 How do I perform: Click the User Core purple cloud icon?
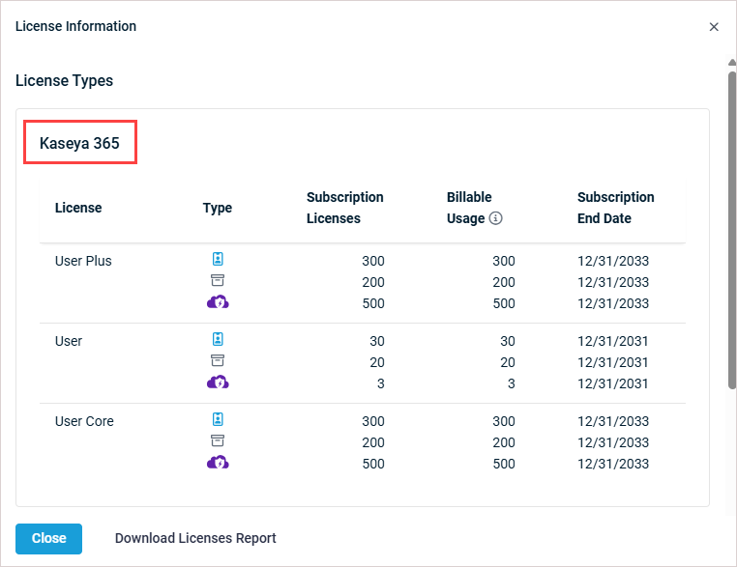point(218,463)
